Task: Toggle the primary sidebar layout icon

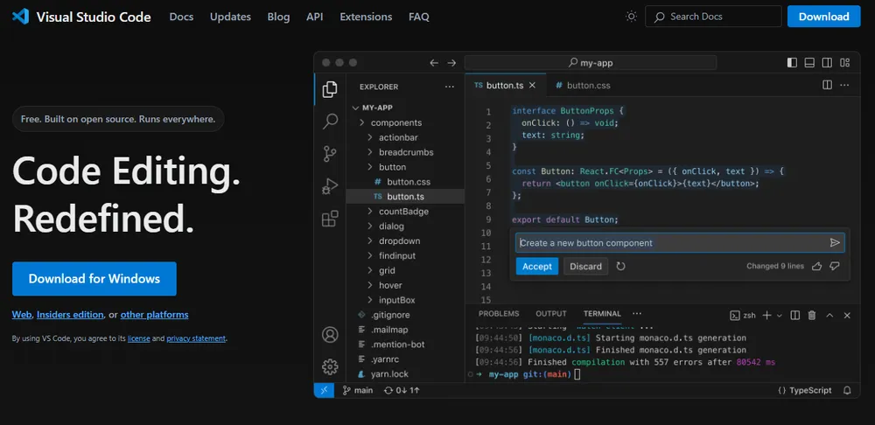Action: [x=792, y=63]
